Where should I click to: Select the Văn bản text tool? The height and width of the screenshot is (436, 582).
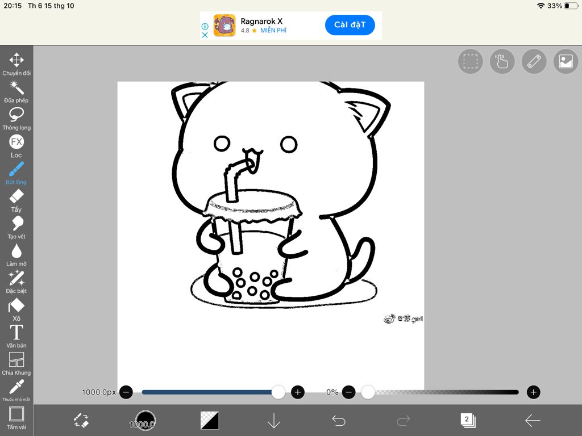[x=16, y=337]
